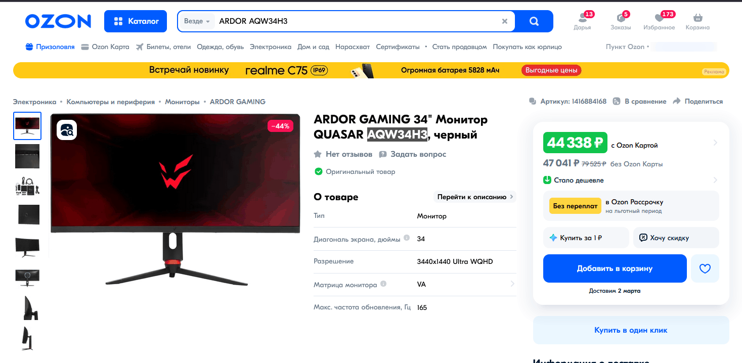Go to Одежда, обувь section
The image size is (742, 363).
pyautogui.click(x=220, y=47)
